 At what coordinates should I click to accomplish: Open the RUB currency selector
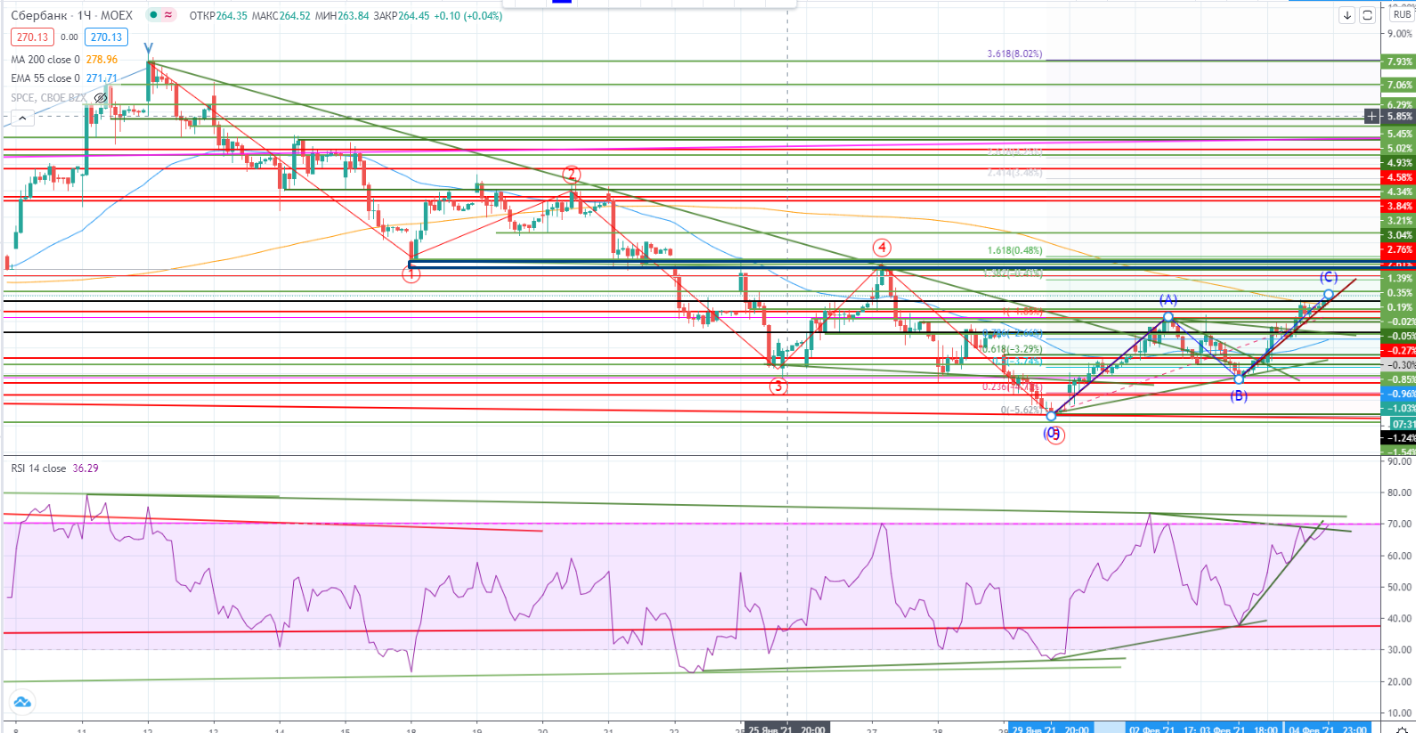[x=1402, y=14]
